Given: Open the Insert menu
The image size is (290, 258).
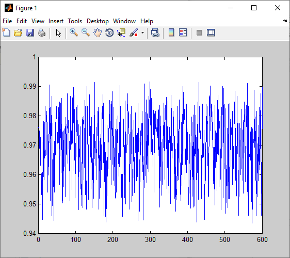Looking at the screenshot, I should tap(56, 21).
